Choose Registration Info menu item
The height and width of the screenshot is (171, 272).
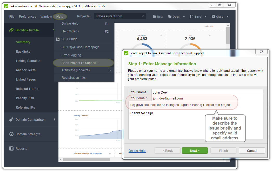(84, 78)
